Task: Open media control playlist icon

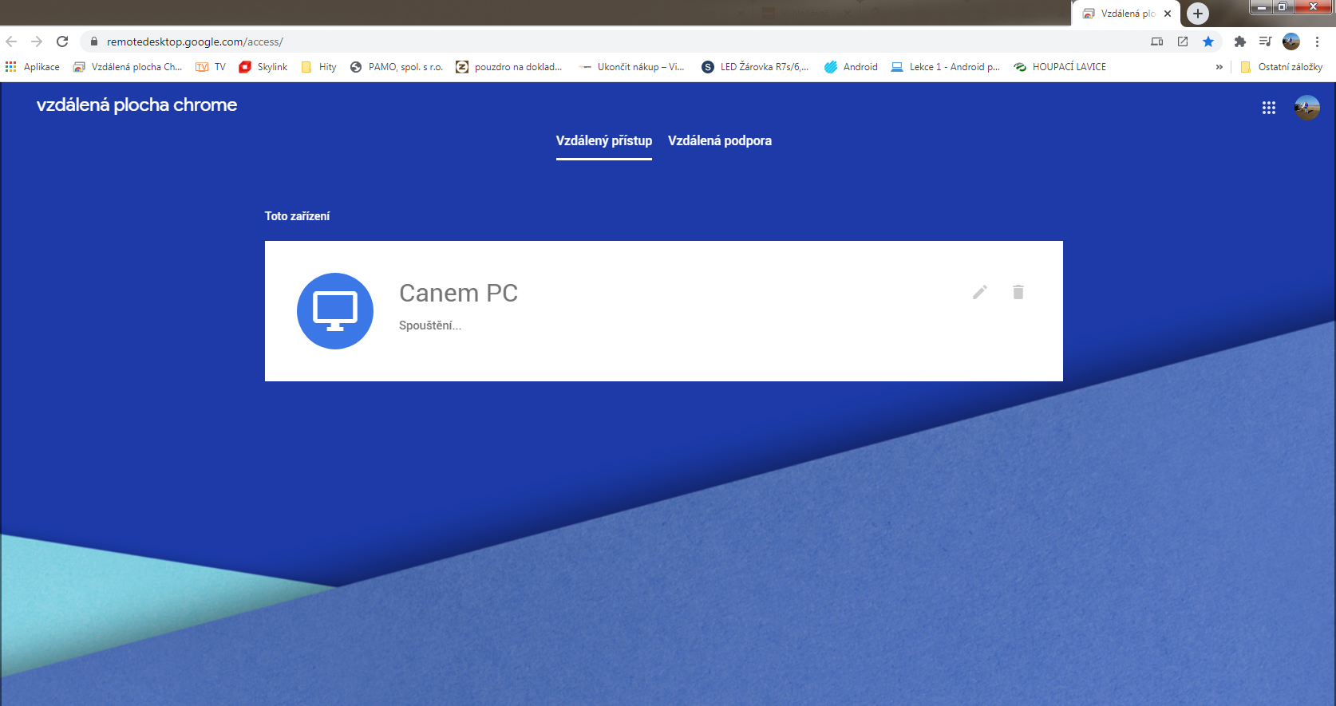Action: [1265, 41]
